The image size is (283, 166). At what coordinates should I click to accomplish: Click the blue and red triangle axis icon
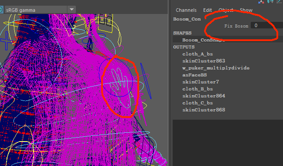(261, 2)
